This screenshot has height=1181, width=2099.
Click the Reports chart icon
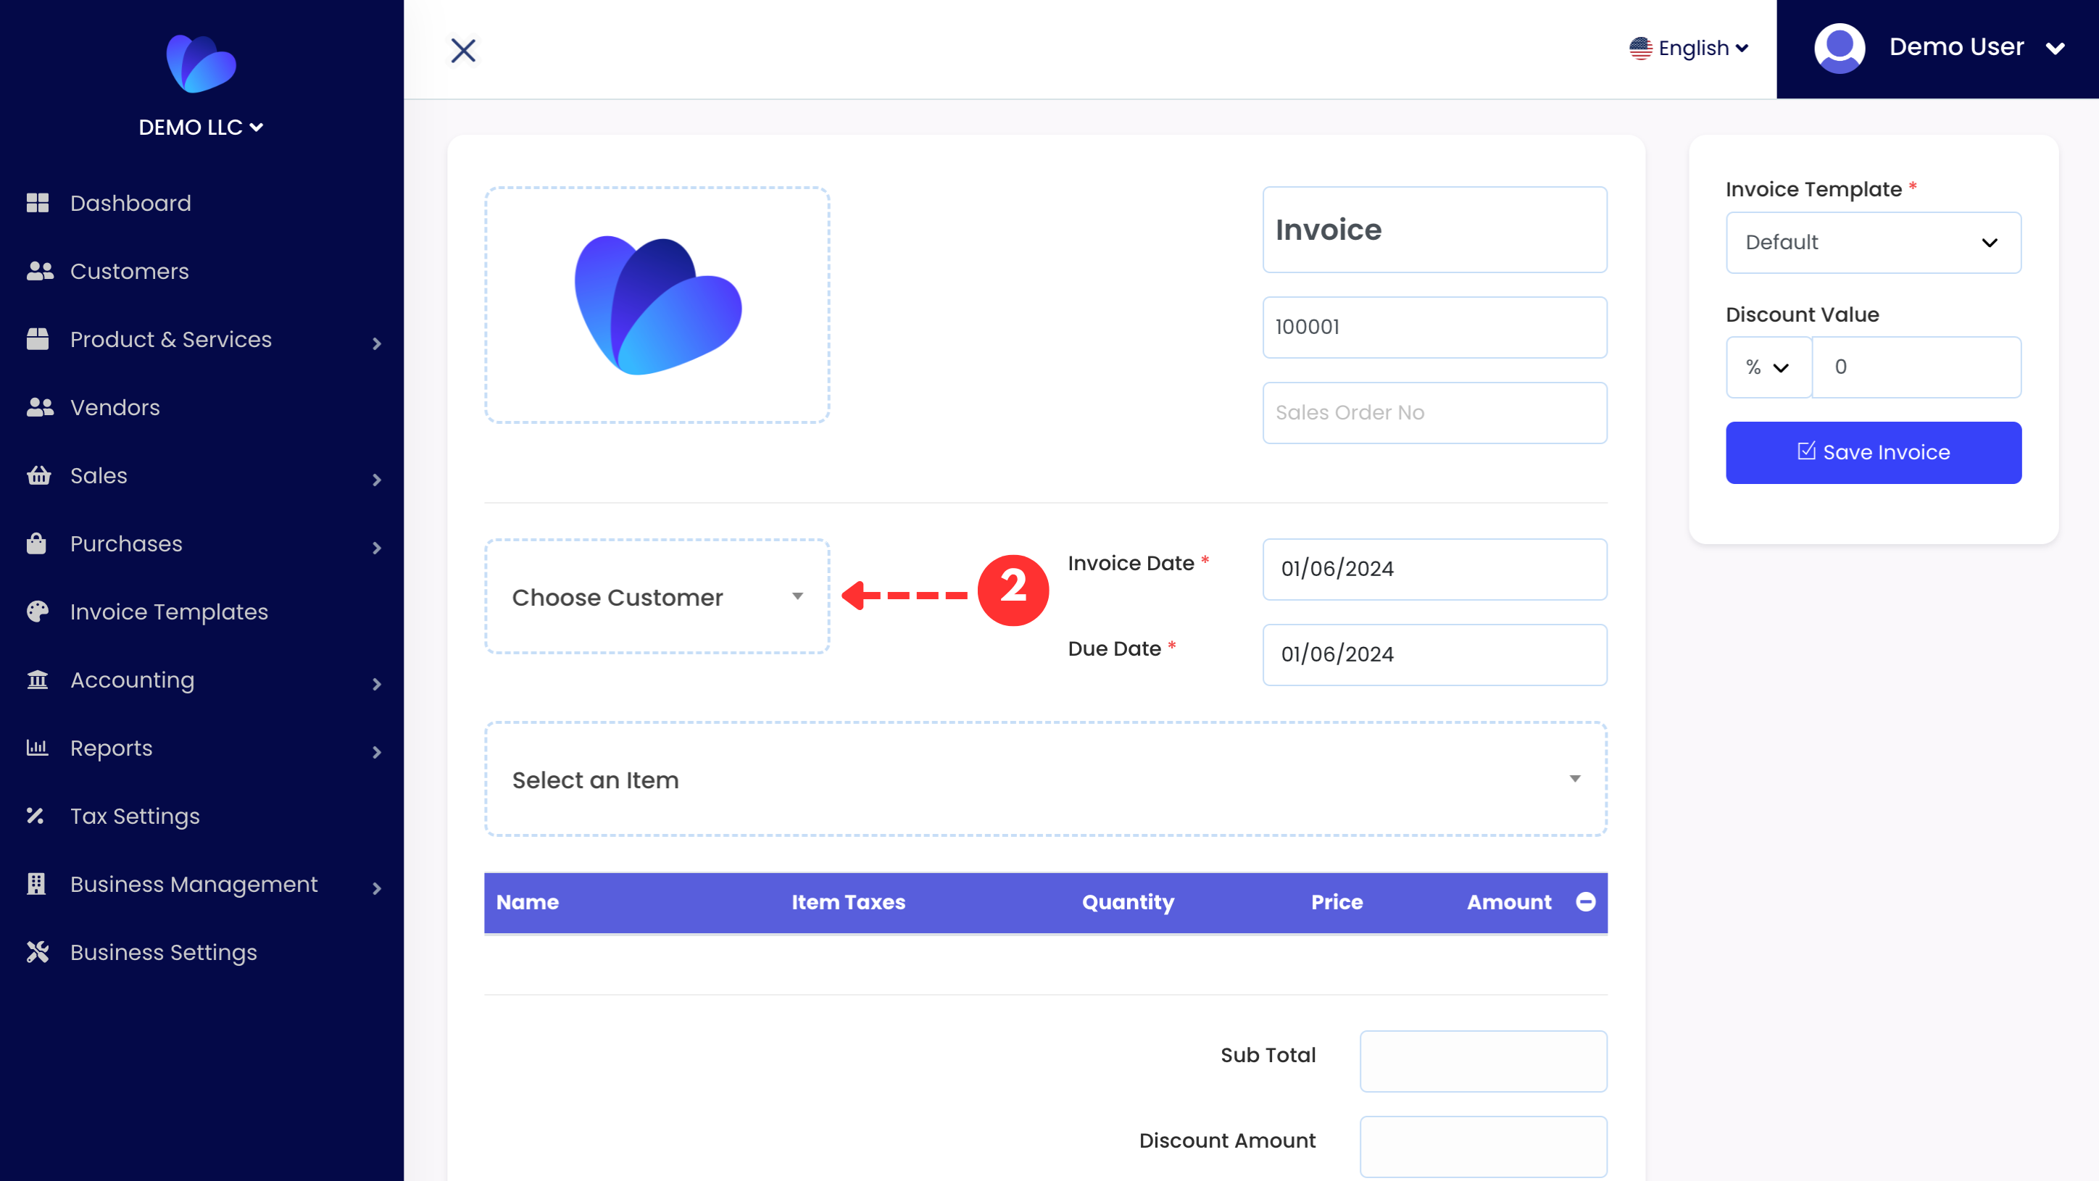tap(38, 748)
